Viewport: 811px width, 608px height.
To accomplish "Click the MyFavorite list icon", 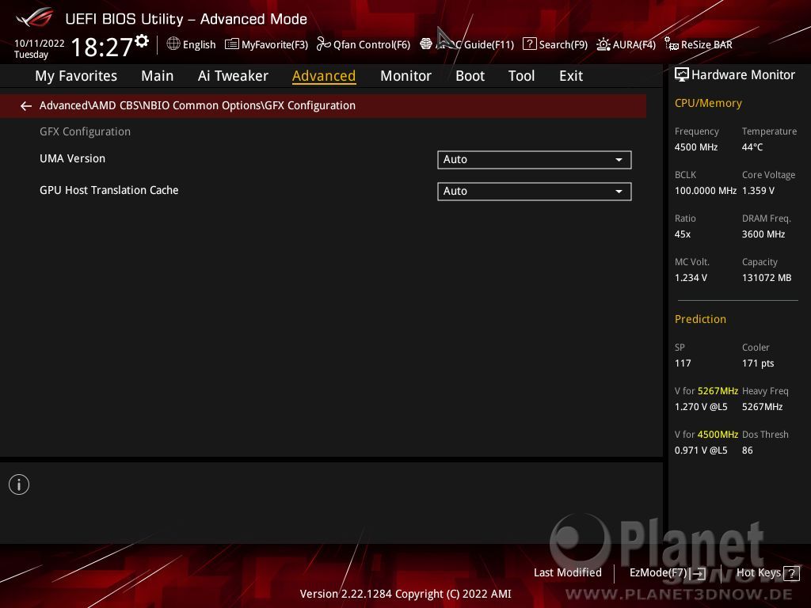I will click(x=232, y=44).
